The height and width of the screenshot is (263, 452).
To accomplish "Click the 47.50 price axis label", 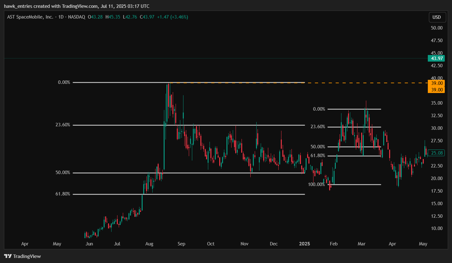I will point(437,40).
